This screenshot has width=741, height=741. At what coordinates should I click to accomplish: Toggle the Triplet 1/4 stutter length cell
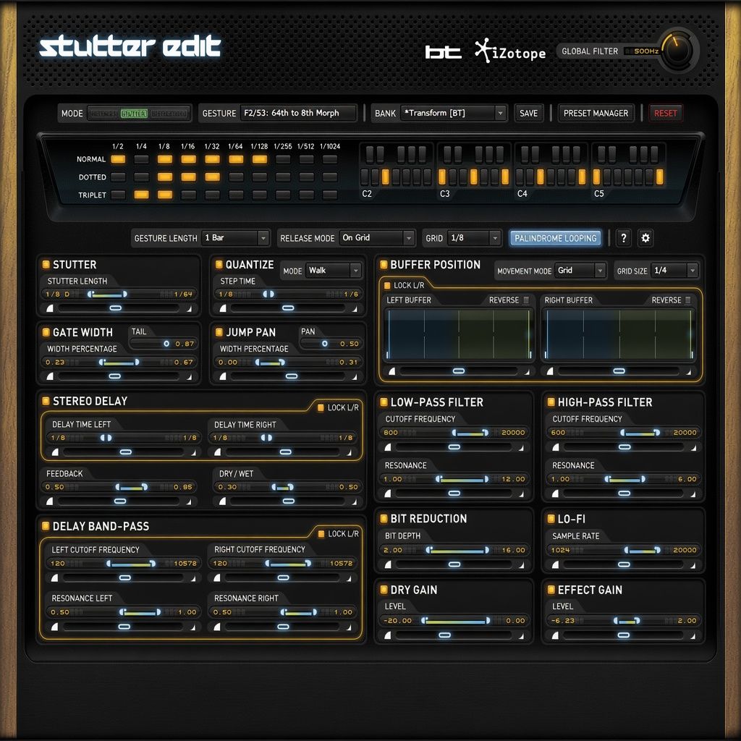141,194
